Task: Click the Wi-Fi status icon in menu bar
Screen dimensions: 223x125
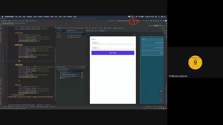Action: point(137,17)
